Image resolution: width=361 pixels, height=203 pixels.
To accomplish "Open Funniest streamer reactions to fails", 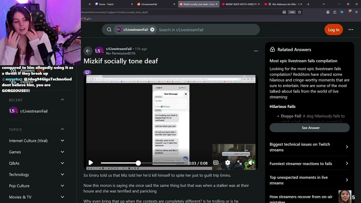I will 309,164.
